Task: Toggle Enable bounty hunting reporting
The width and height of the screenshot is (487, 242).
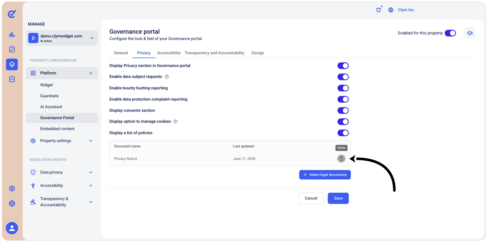Action: click(343, 88)
